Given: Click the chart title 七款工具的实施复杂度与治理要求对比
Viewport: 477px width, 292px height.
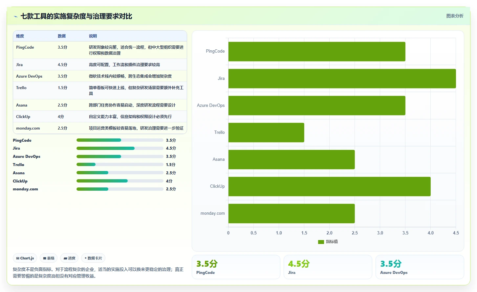Looking at the screenshot, I should coord(76,16).
